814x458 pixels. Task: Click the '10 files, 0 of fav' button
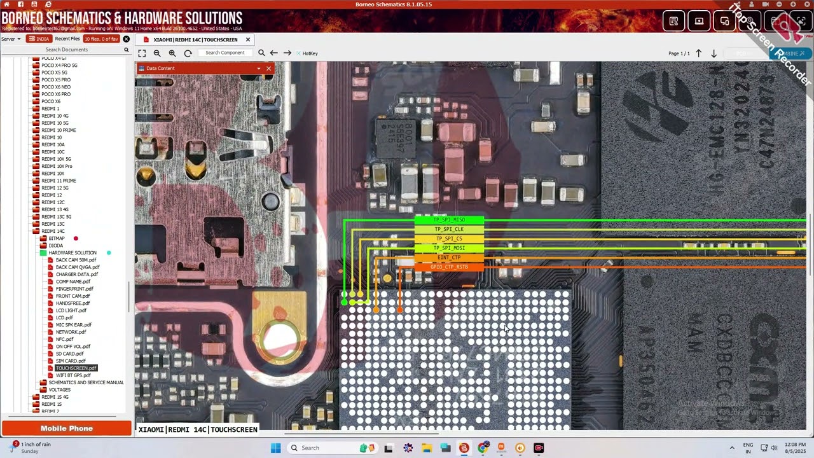(101, 39)
